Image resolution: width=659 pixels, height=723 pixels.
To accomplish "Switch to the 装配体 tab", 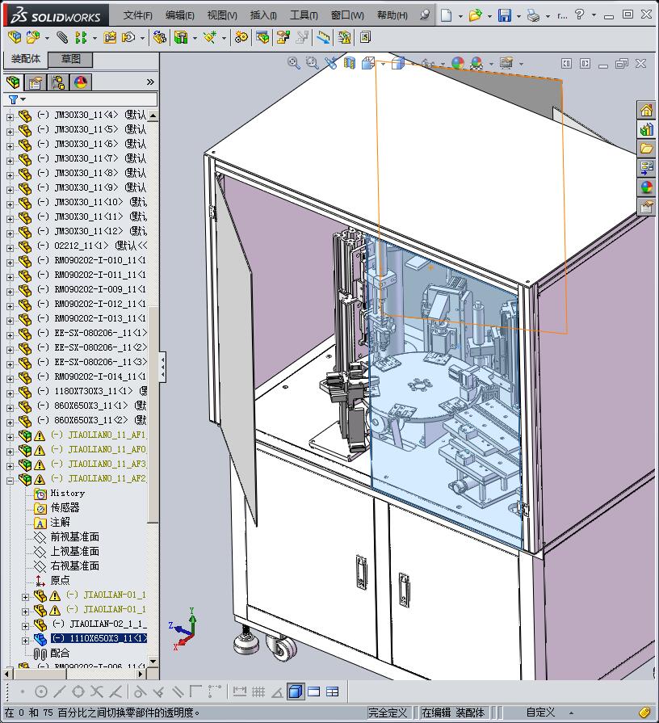I will [x=26, y=59].
